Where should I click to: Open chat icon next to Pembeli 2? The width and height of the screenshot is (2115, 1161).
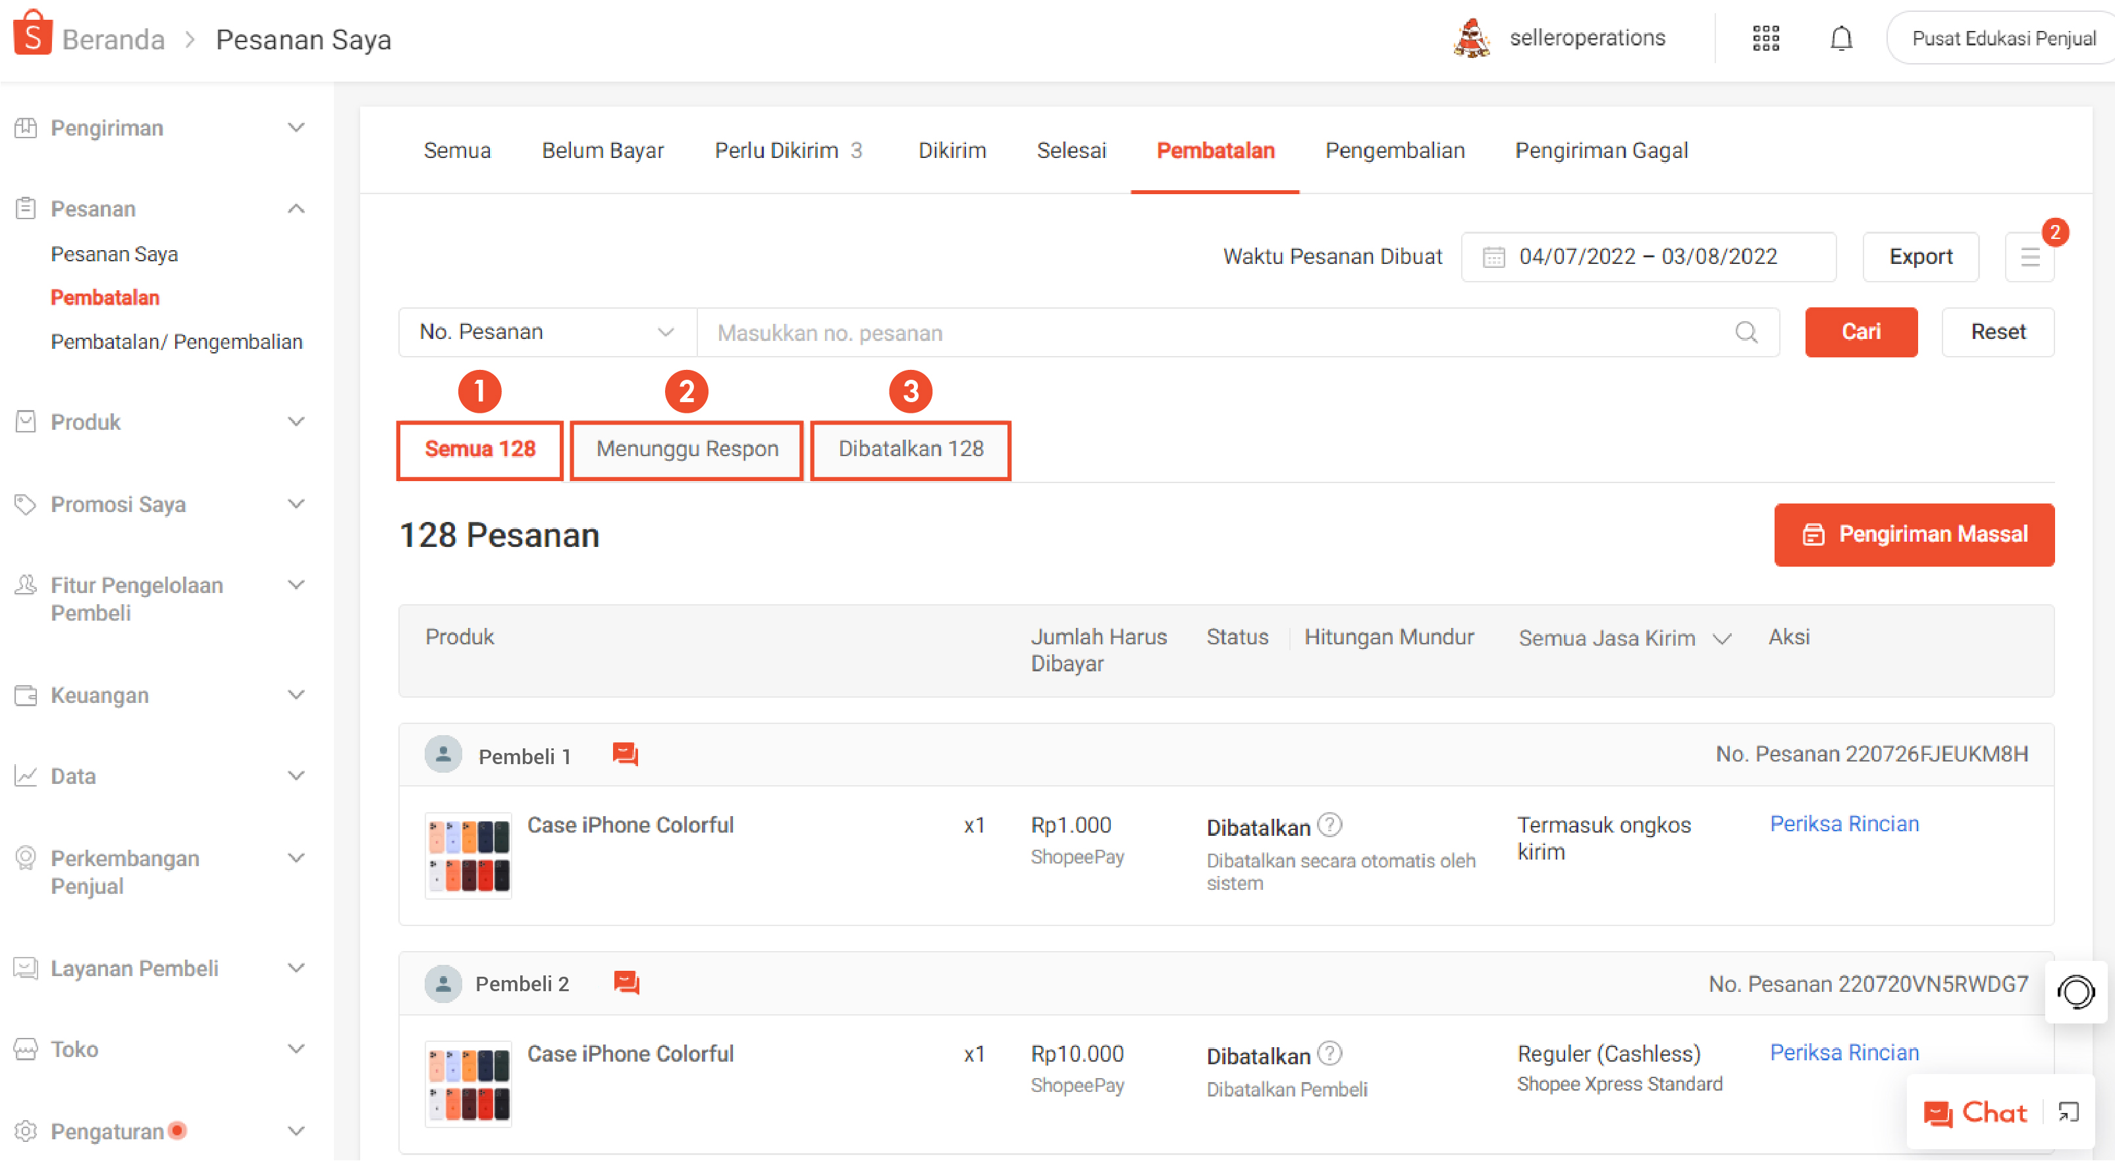coord(626,982)
